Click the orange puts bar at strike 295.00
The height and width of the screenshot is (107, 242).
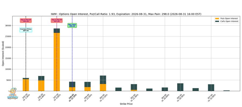(x=26, y=85)
